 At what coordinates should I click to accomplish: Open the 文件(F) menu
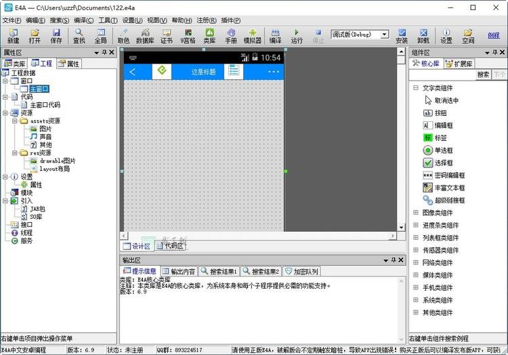pos(12,20)
